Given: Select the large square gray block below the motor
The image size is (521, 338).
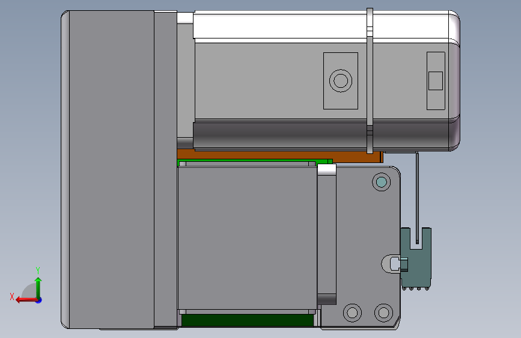Looking at the screenshot, I should point(247,238).
